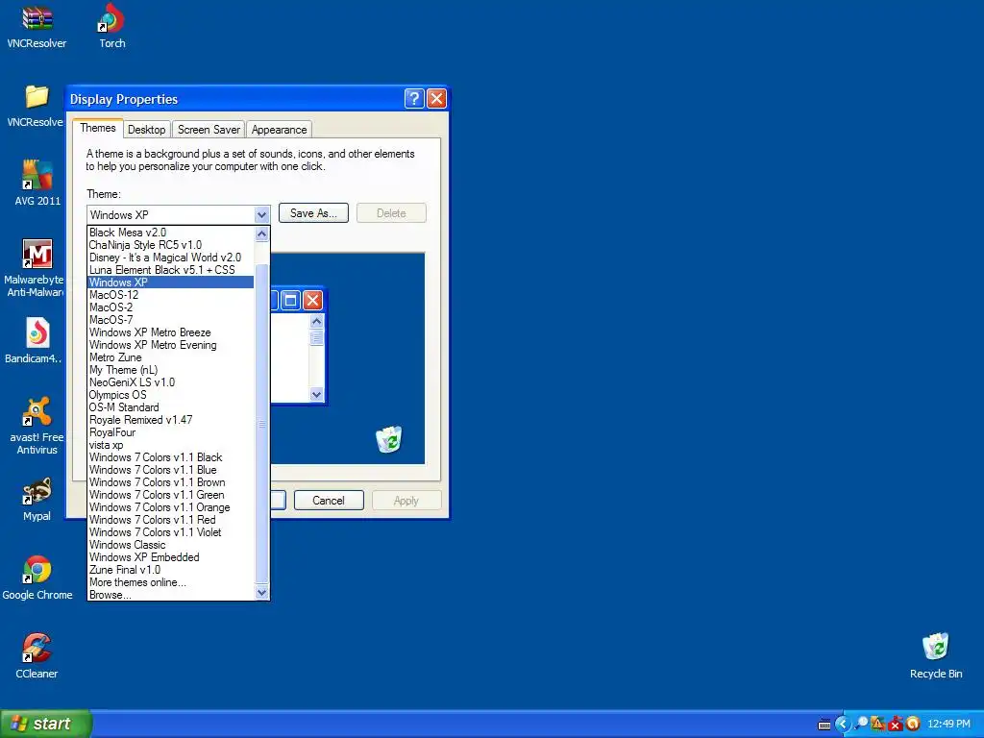
Task: Click the on-screen keyboard tray icon
Action: (824, 725)
